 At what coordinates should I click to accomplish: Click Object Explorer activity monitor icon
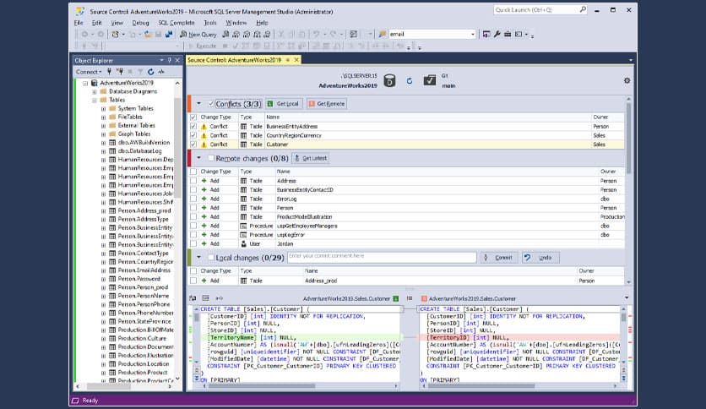[161, 72]
